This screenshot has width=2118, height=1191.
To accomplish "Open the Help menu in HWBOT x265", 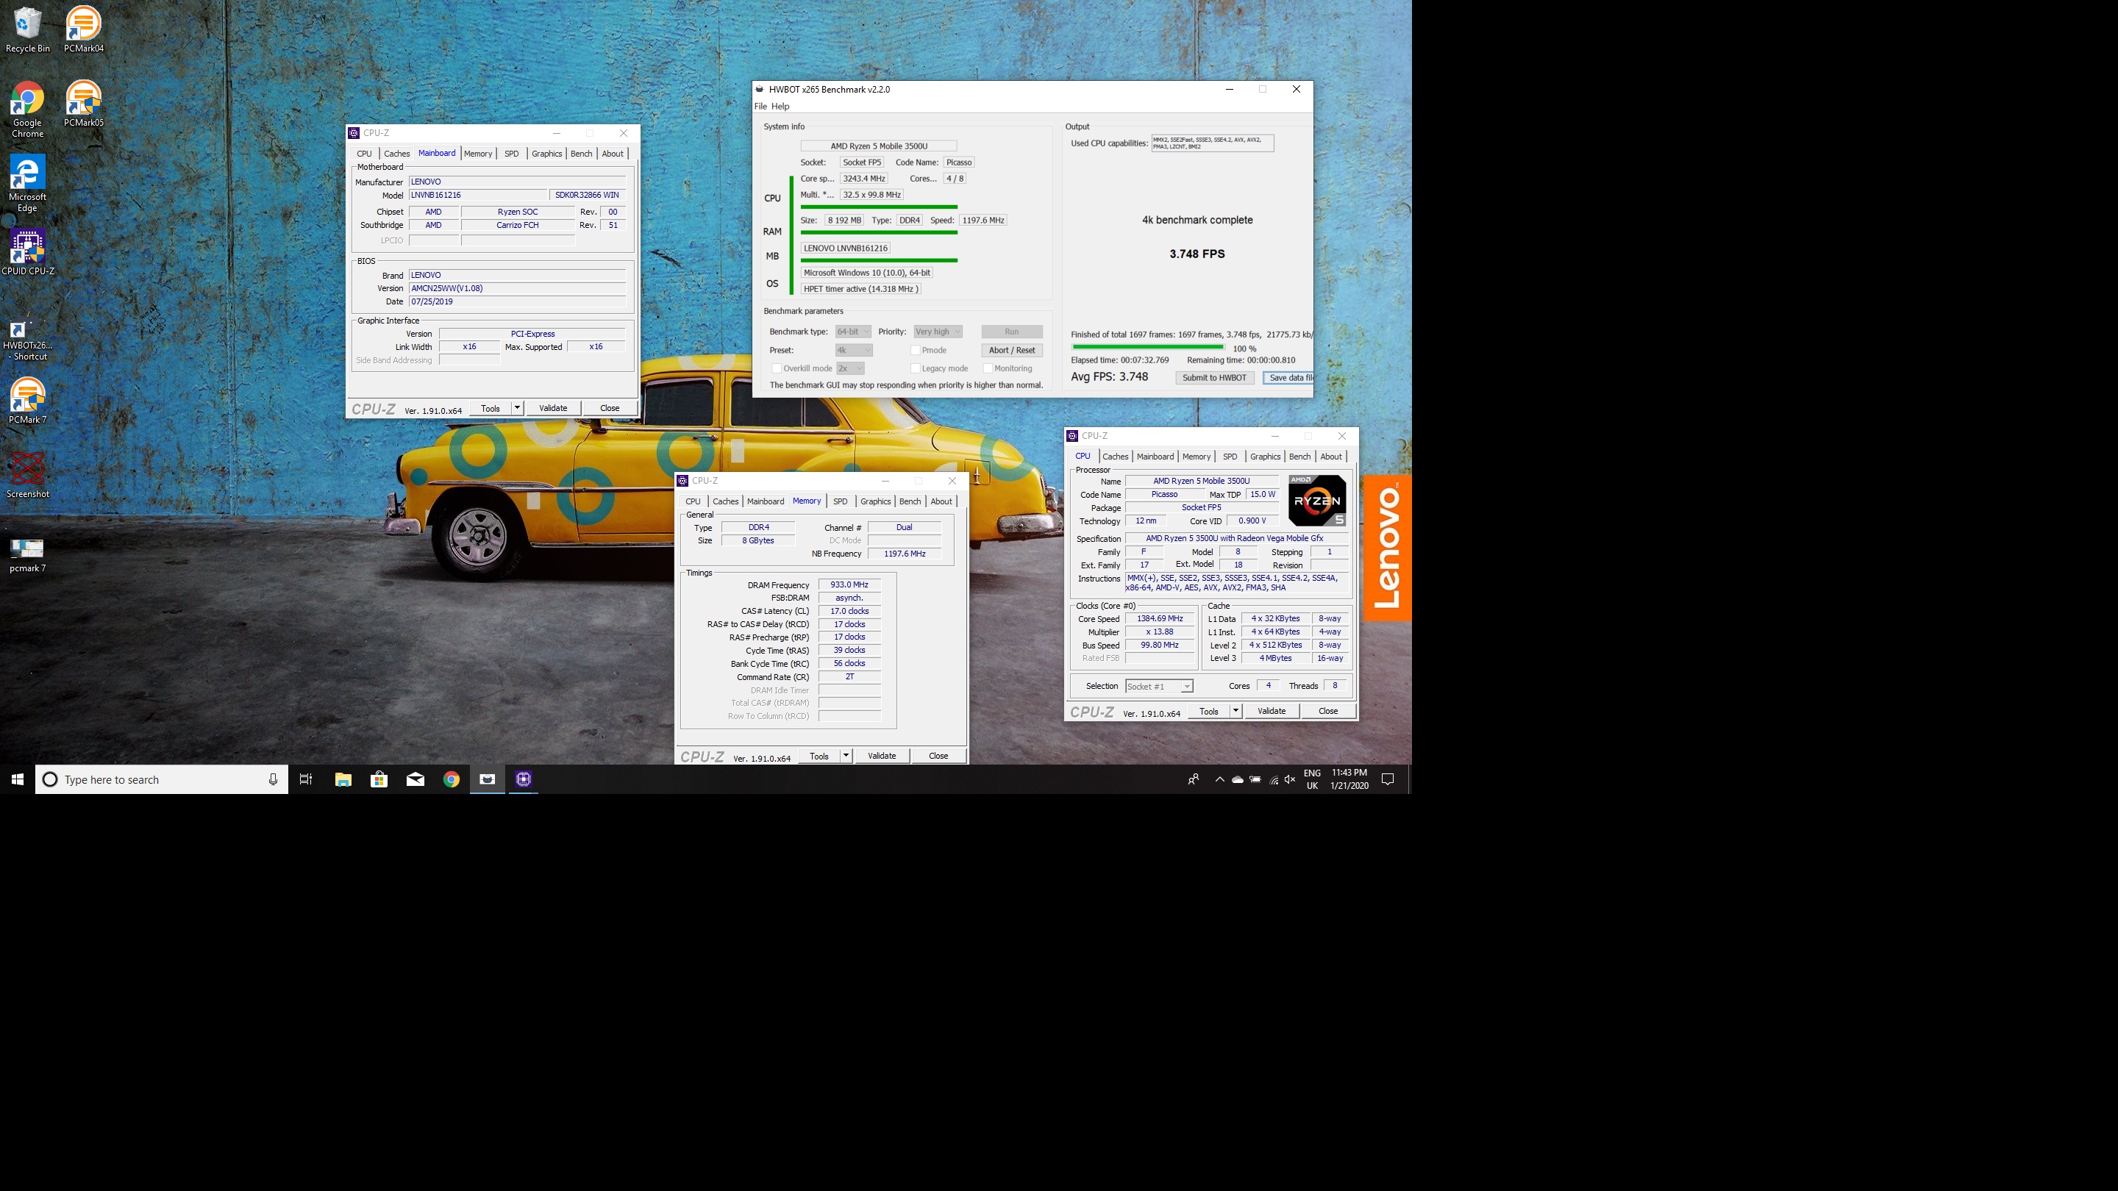I will 780,106.
